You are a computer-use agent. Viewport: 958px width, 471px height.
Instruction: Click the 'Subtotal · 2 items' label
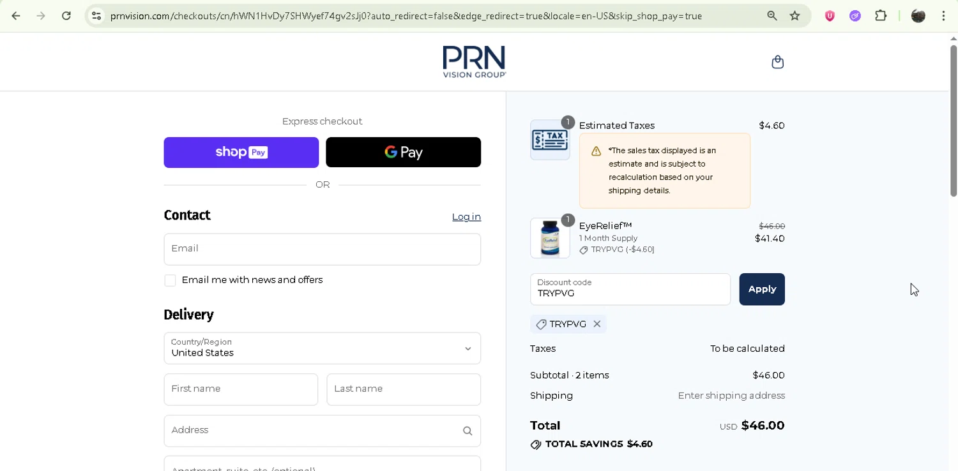pos(570,375)
